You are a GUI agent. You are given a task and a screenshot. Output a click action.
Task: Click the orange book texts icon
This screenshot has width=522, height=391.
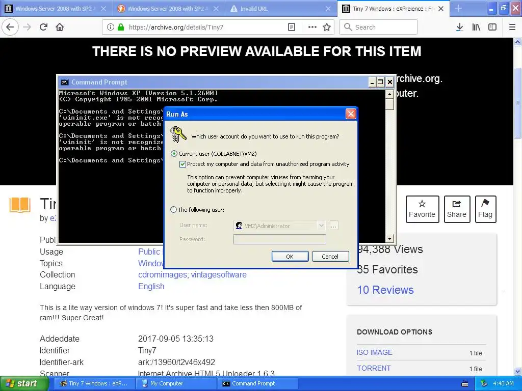point(20,205)
